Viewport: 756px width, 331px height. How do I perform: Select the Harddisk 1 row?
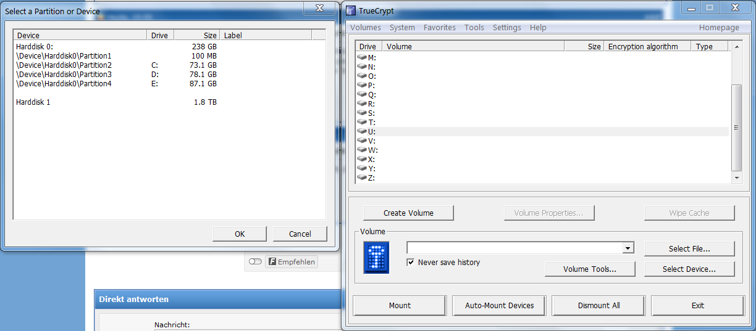click(x=170, y=102)
